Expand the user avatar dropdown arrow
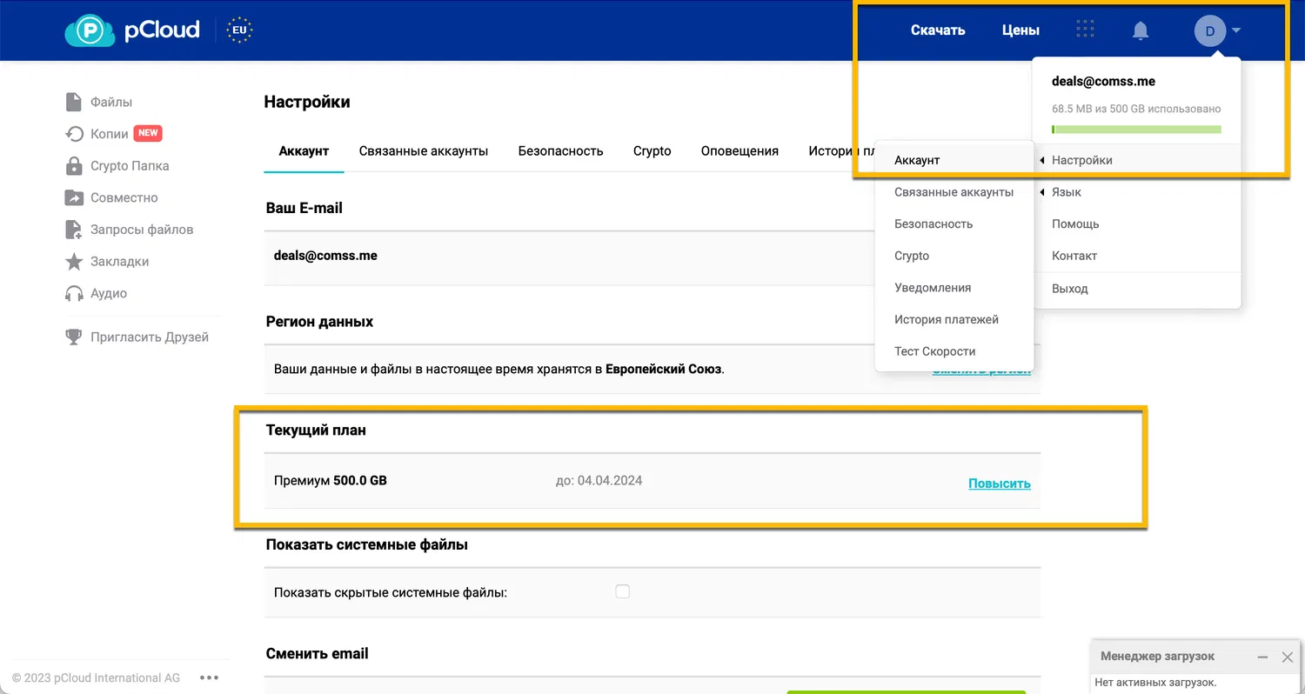1305x694 pixels. (x=1236, y=30)
